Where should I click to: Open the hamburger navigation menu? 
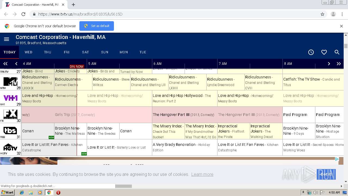[x=7, y=39]
